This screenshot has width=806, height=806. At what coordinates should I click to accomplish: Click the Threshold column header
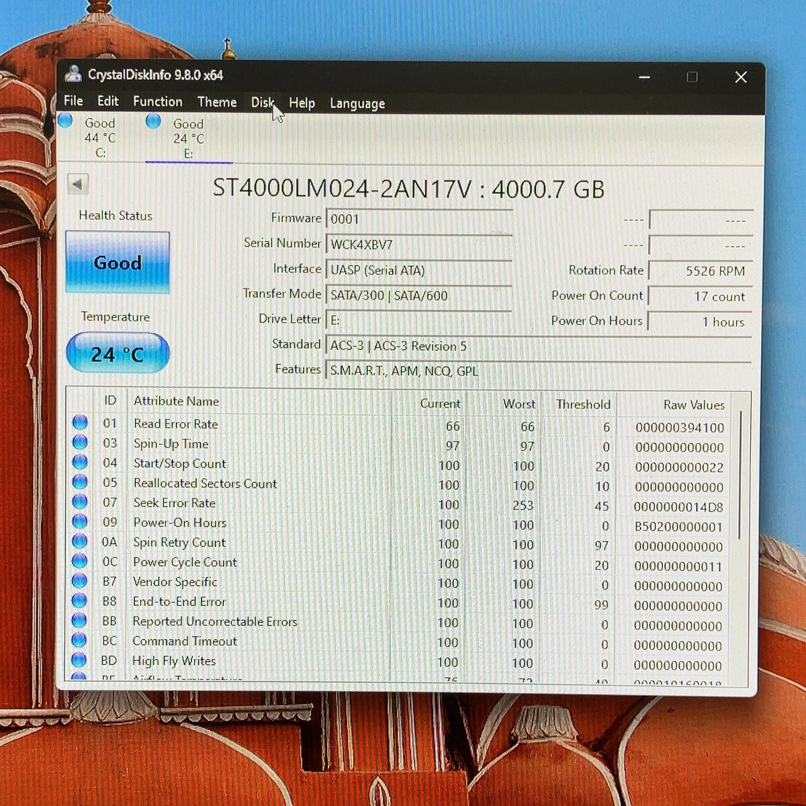583,404
